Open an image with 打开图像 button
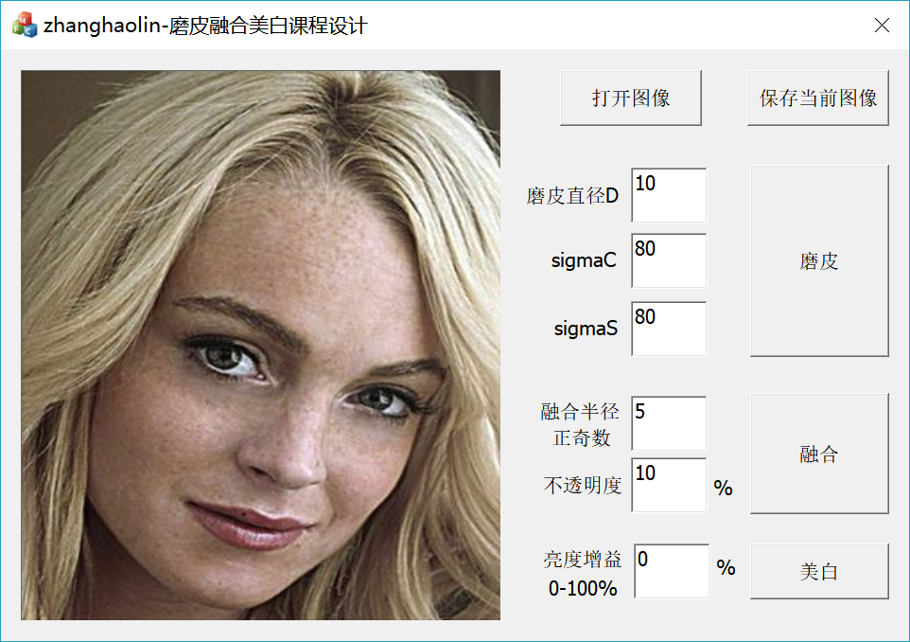The height and width of the screenshot is (642, 910). pyautogui.click(x=631, y=98)
